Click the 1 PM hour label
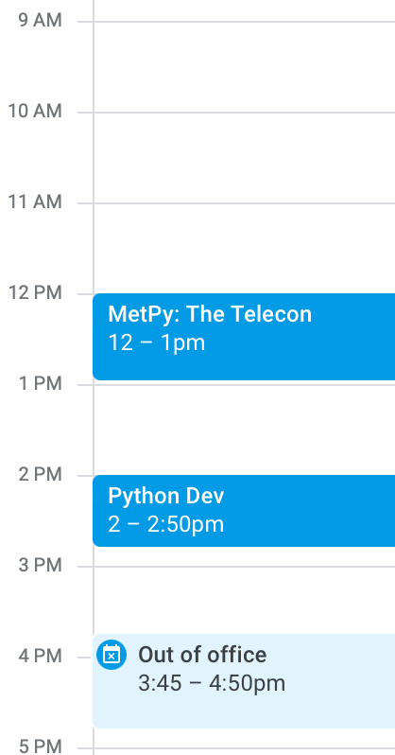The image size is (395, 755). (41, 384)
